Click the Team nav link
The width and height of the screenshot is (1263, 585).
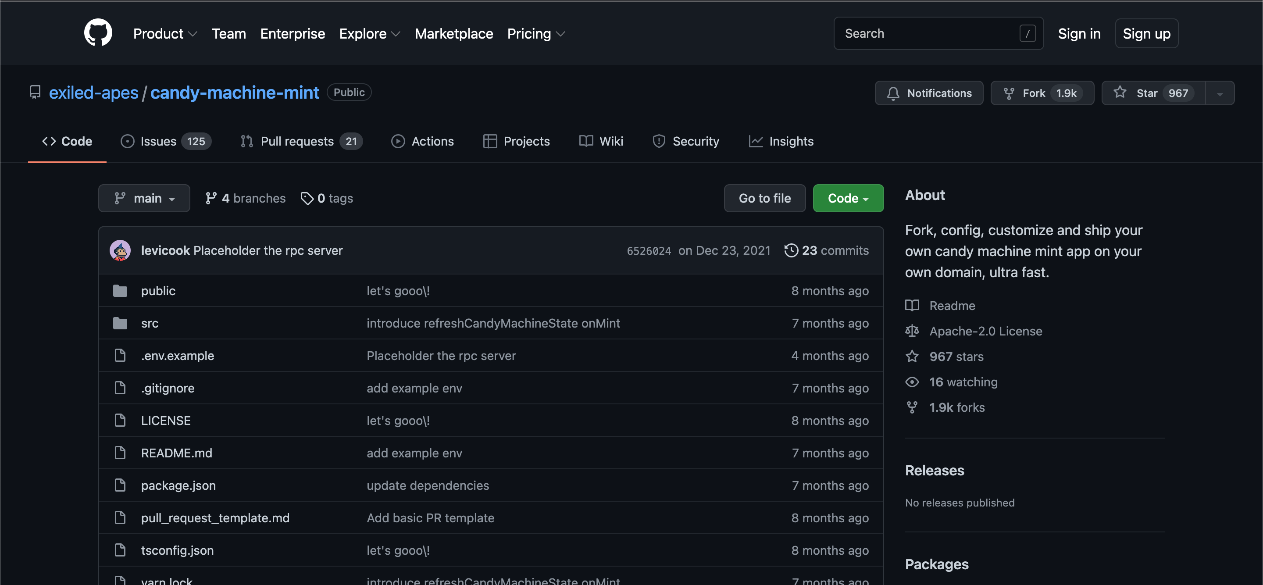click(x=229, y=33)
